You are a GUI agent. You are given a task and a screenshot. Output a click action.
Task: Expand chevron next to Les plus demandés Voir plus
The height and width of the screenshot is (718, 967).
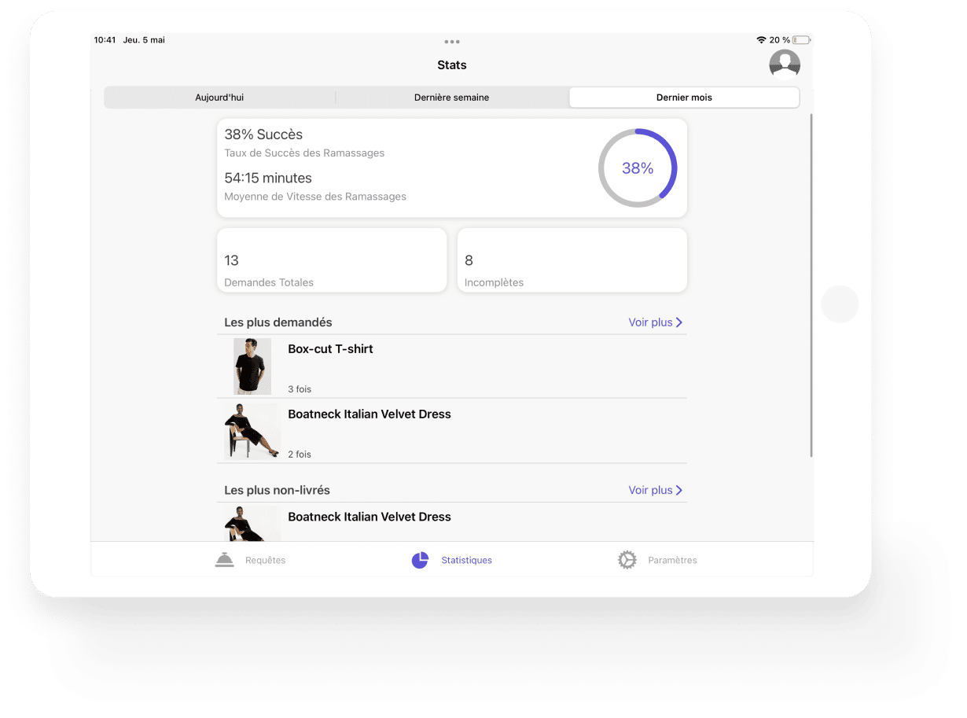679,322
